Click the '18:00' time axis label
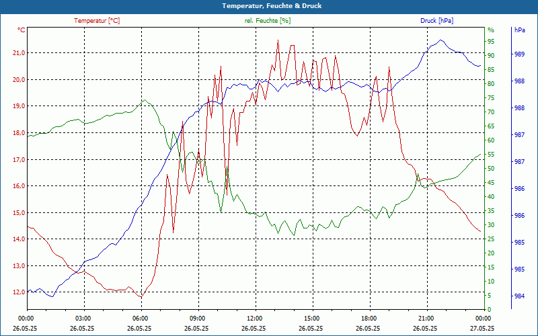Screen dimensions: 538x336 click(x=369, y=318)
